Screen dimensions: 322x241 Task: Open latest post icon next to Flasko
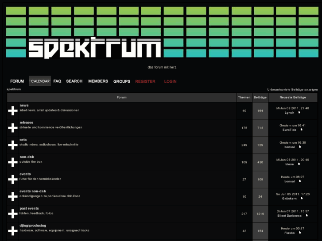point(300,233)
